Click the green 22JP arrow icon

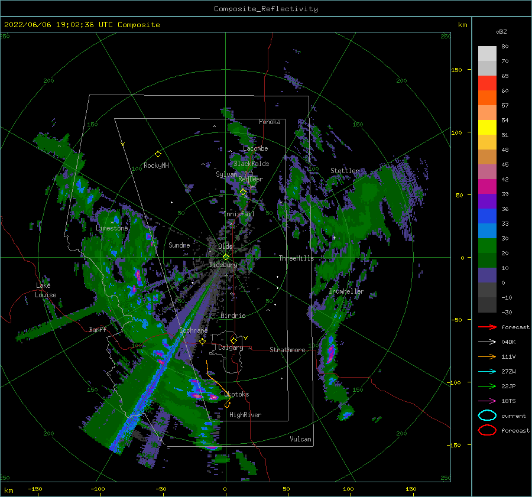pos(487,386)
